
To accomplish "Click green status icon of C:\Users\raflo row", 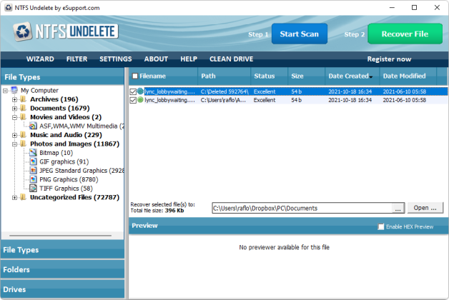I will tap(140, 100).
